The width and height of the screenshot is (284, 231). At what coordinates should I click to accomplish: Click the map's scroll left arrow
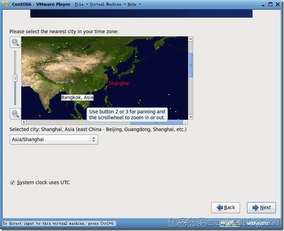(x=24, y=122)
